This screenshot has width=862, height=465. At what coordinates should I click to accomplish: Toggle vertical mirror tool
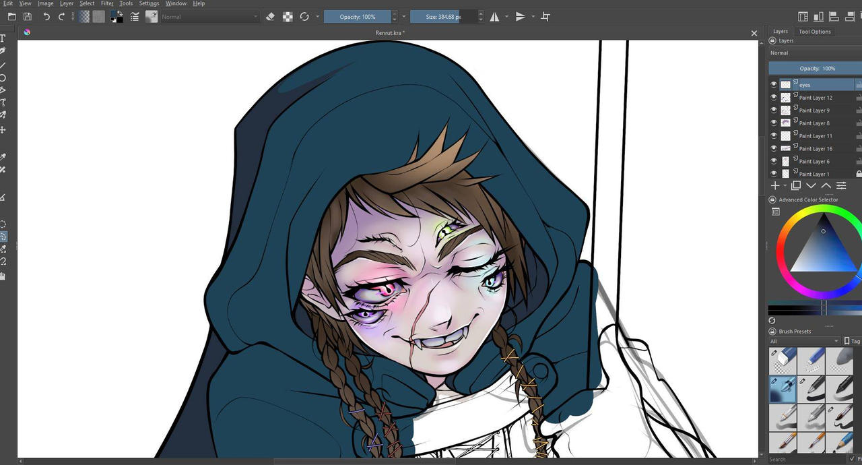[521, 17]
